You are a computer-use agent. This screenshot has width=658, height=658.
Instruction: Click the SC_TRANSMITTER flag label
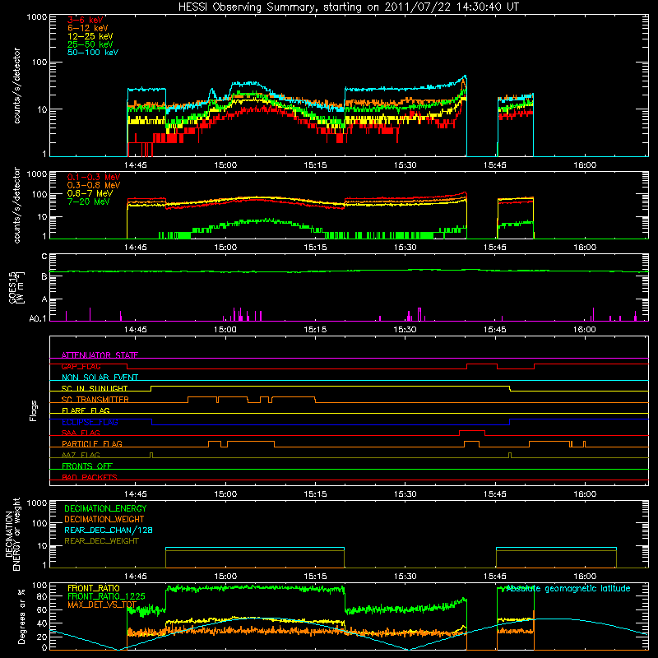[x=95, y=400]
